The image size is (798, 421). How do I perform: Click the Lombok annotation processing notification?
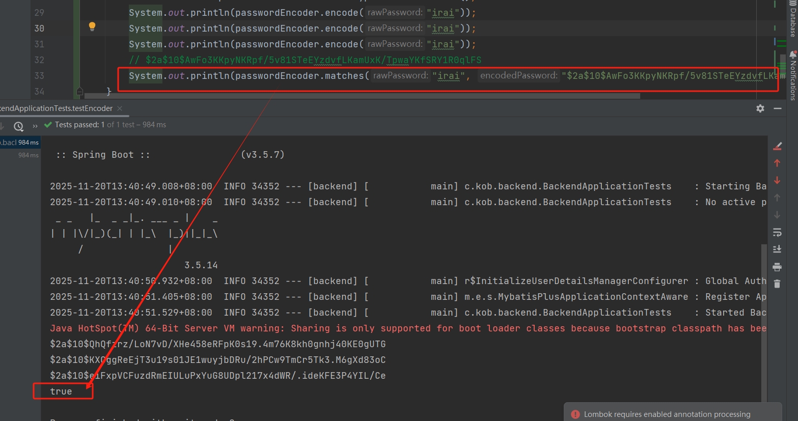coord(667,414)
